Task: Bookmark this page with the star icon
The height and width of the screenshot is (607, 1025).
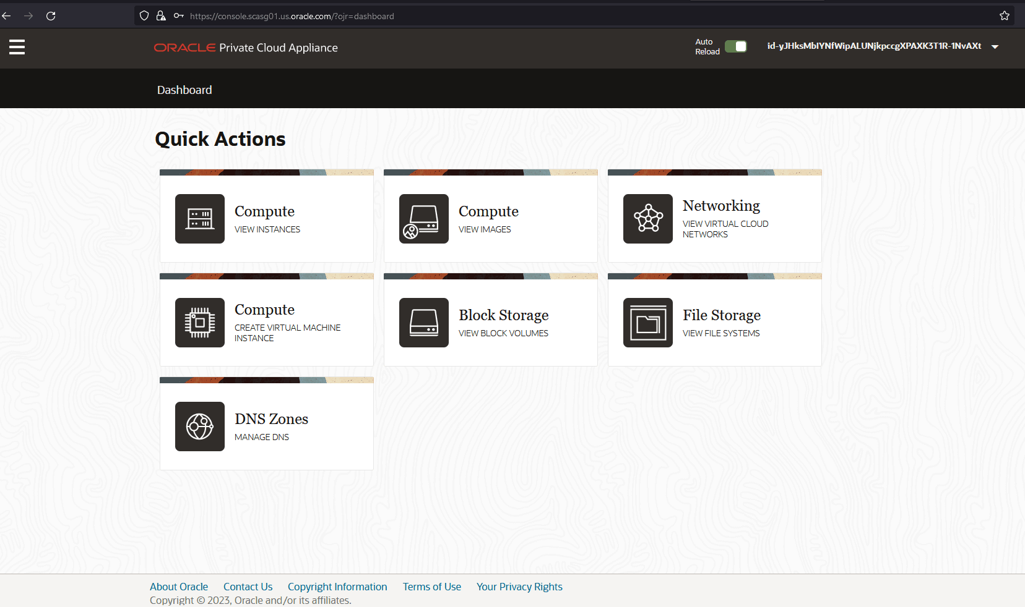Action: [1005, 16]
